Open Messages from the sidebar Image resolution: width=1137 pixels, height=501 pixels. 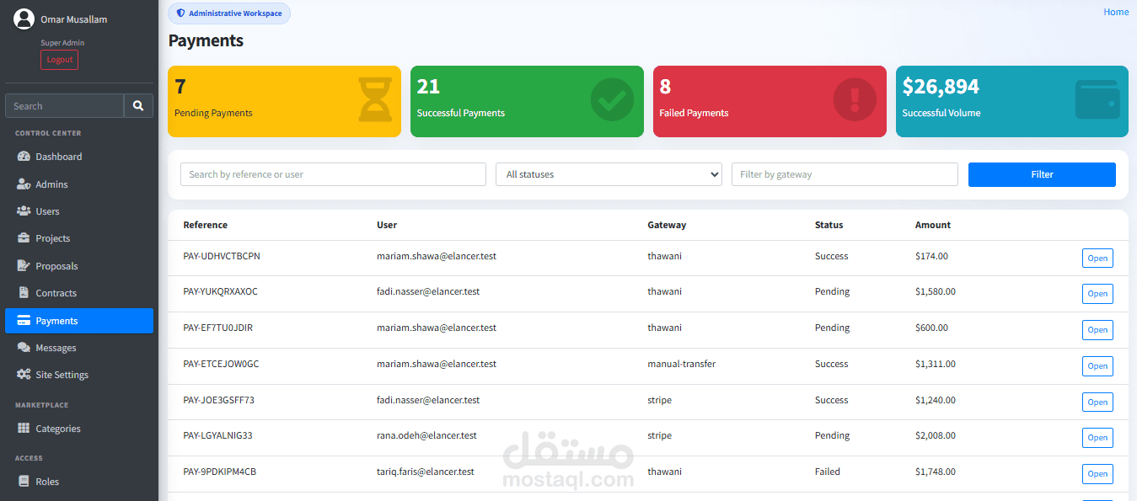(79, 348)
